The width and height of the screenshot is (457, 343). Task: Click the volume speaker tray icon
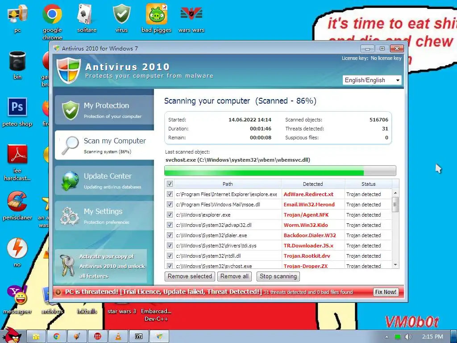[408, 337]
